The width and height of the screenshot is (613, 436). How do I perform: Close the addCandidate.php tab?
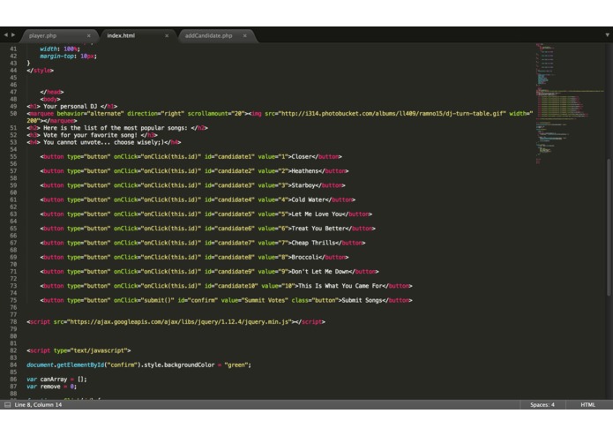245,35
